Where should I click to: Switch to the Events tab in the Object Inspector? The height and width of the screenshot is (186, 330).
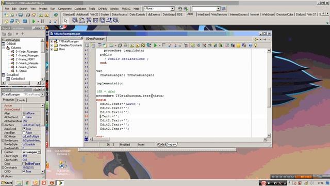pos(21,100)
